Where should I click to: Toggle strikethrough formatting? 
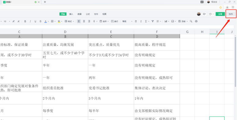click(x=40, y=21)
